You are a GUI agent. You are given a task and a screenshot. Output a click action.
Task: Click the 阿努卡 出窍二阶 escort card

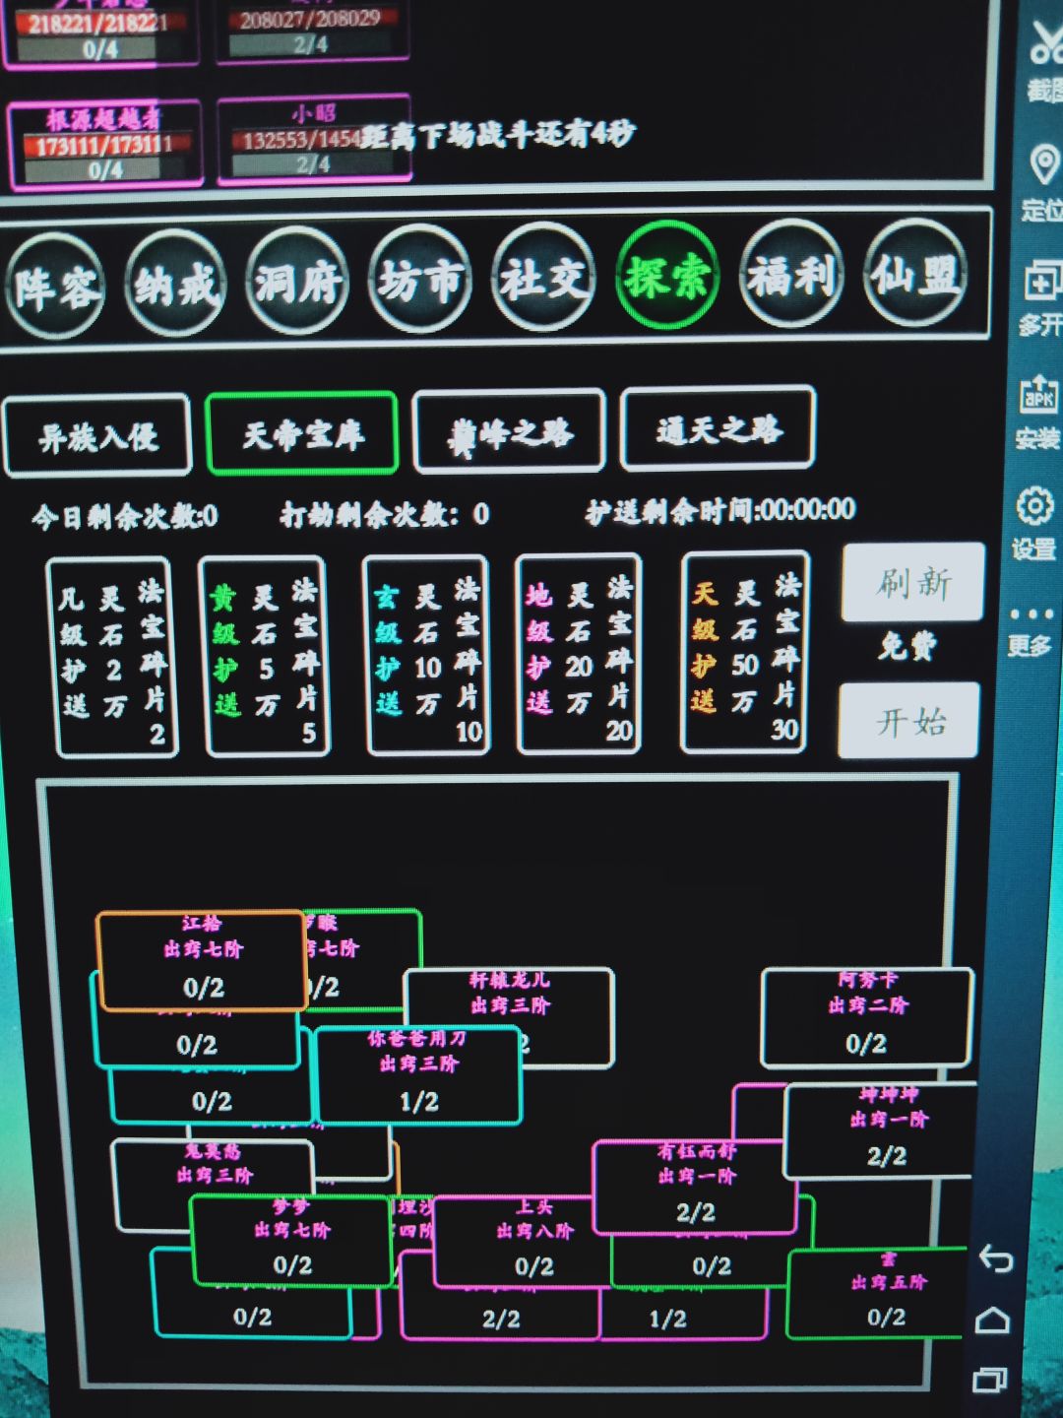pyautogui.click(x=867, y=1017)
